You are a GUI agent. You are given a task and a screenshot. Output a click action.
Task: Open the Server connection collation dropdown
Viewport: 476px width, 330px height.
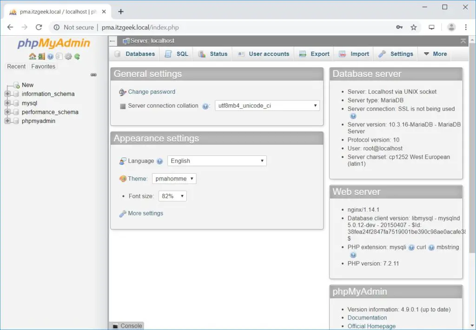[x=267, y=106]
